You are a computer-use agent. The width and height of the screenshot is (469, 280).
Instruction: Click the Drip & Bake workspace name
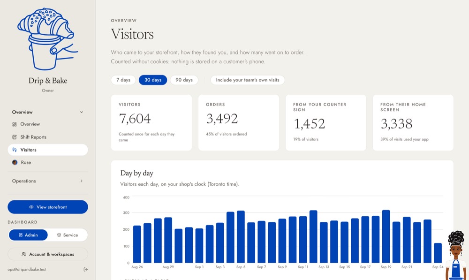click(48, 81)
